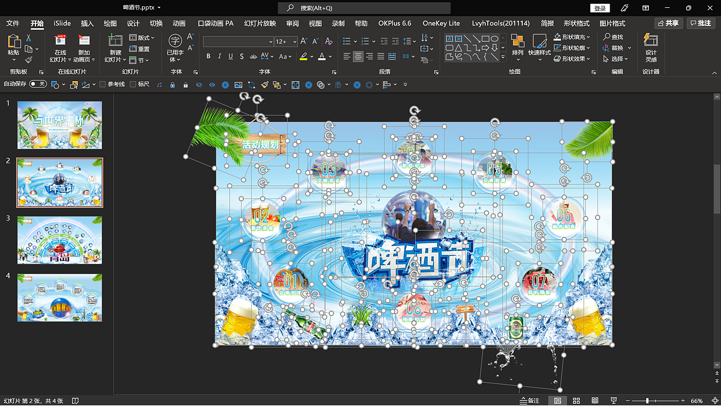
Task: Switch to the 动画 ribbon tab
Action: [x=179, y=23]
